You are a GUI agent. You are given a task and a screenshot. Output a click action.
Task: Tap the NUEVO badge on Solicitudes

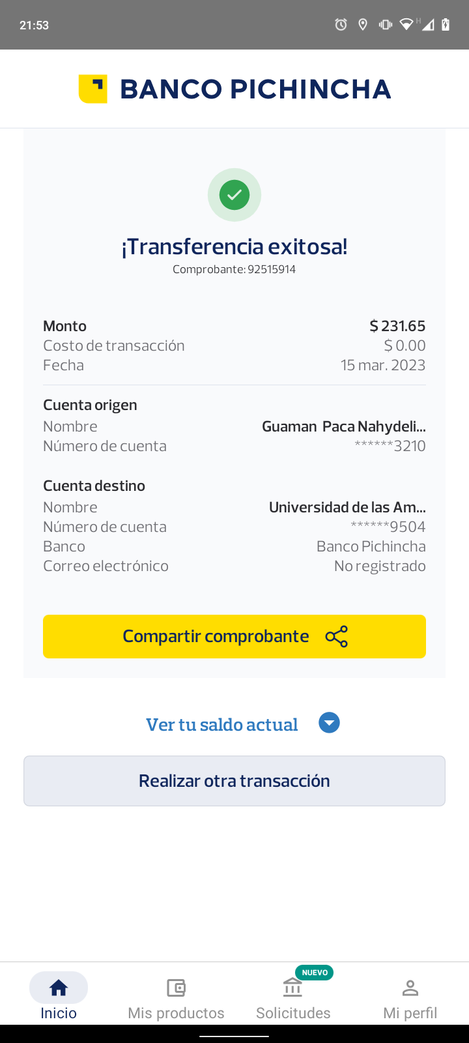315,973
